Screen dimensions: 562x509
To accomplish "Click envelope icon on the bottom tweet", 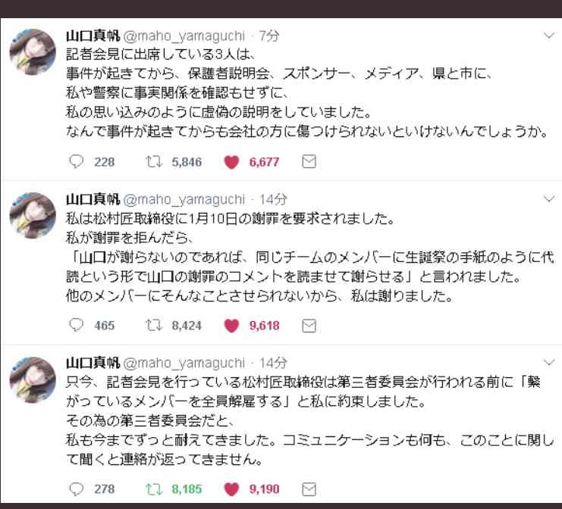I will pyautogui.click(x=309, y=489).
